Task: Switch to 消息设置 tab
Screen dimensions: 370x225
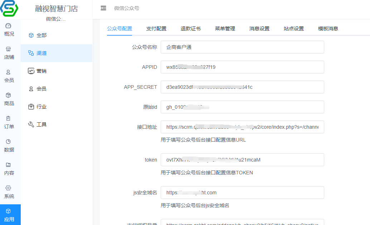Action: coord(259,29)
